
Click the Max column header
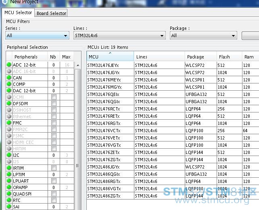[x=66, y=56]
